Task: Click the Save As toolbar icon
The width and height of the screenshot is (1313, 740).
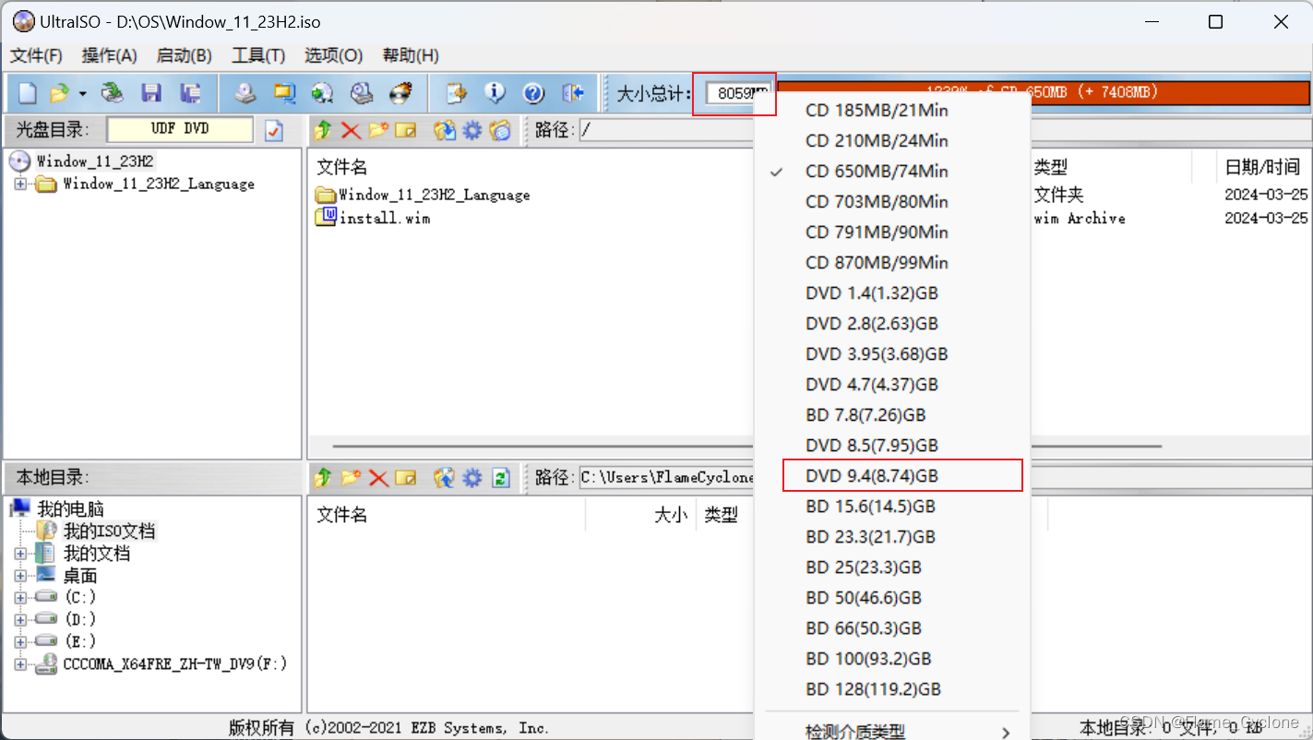Action: [190, 93]
